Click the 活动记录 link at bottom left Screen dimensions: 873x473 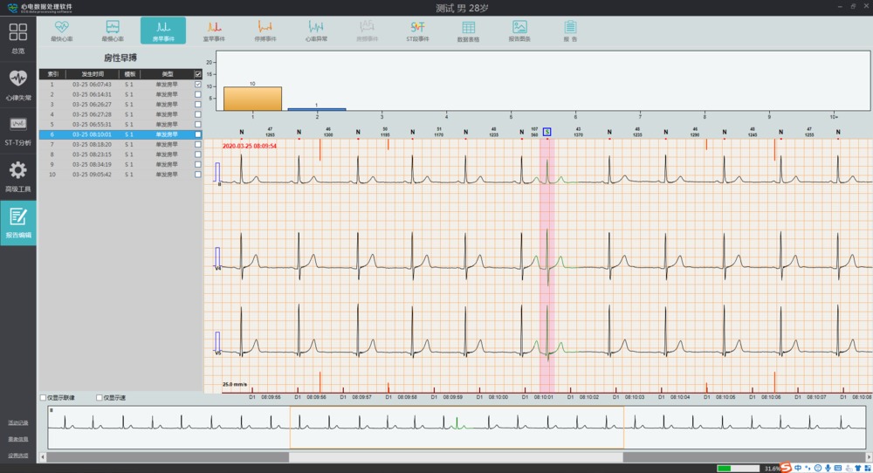point(18,422)
